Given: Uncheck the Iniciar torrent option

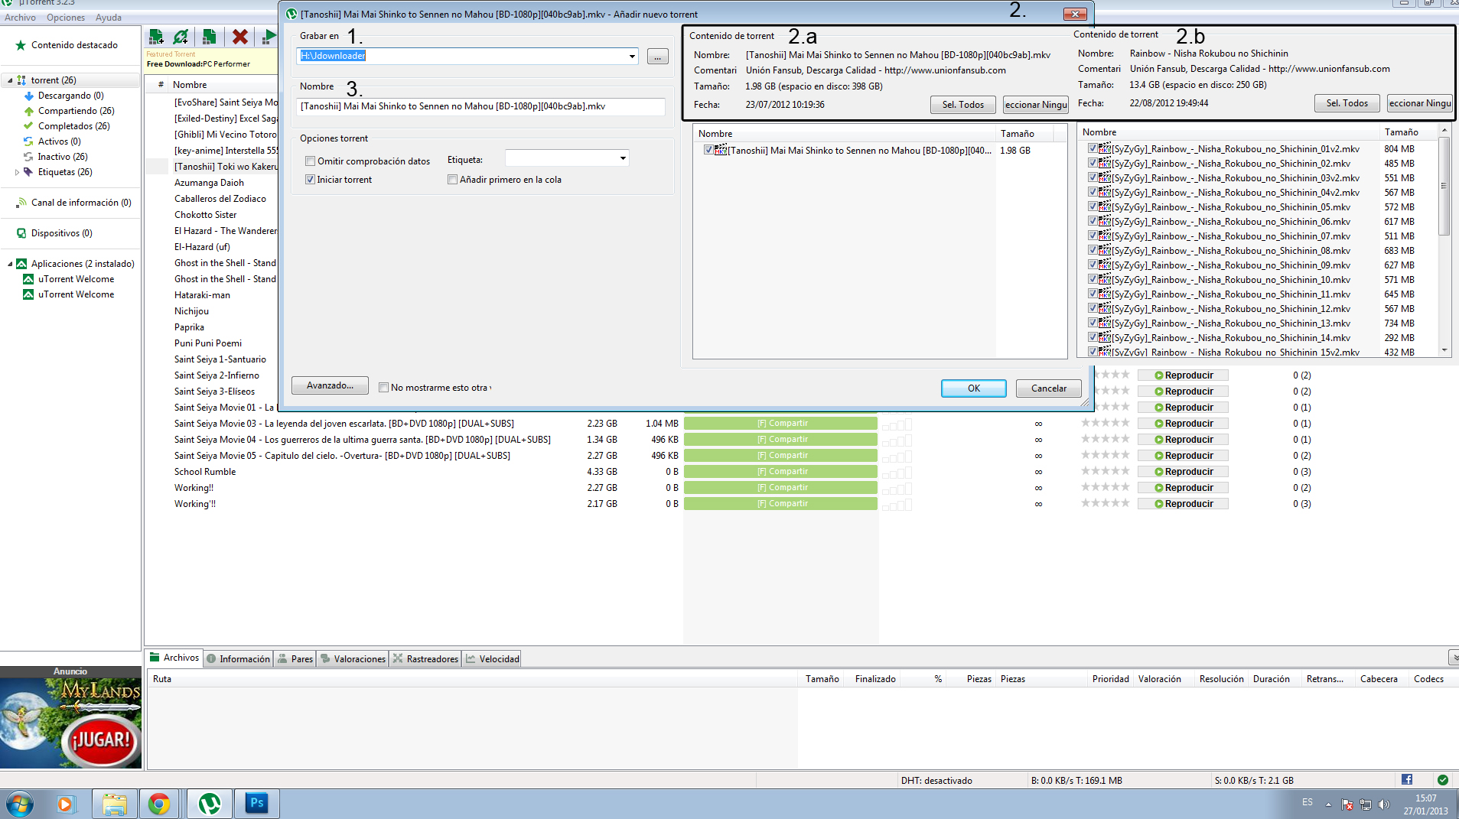Looking at the screenshot, I should (x=310, y=179).
